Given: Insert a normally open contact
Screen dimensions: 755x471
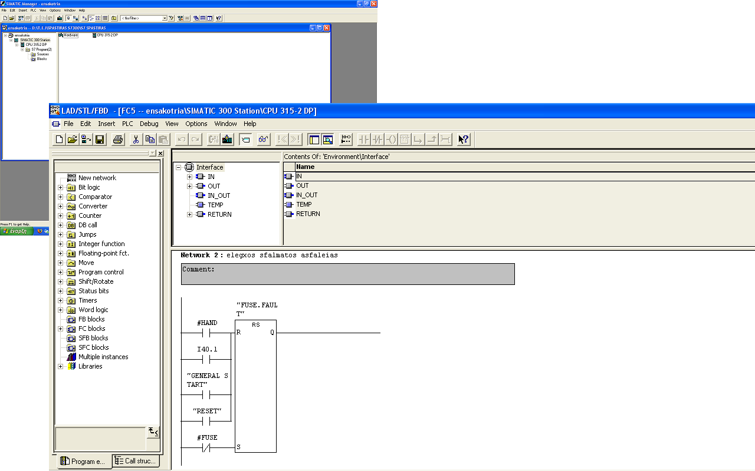Looking at the screenshot, I should click(x=364, y=140).
